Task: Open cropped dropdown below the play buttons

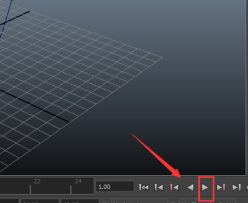Action: [x=208, y=201]
